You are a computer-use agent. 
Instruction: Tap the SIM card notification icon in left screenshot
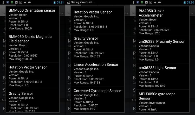[x=16, y=2]
